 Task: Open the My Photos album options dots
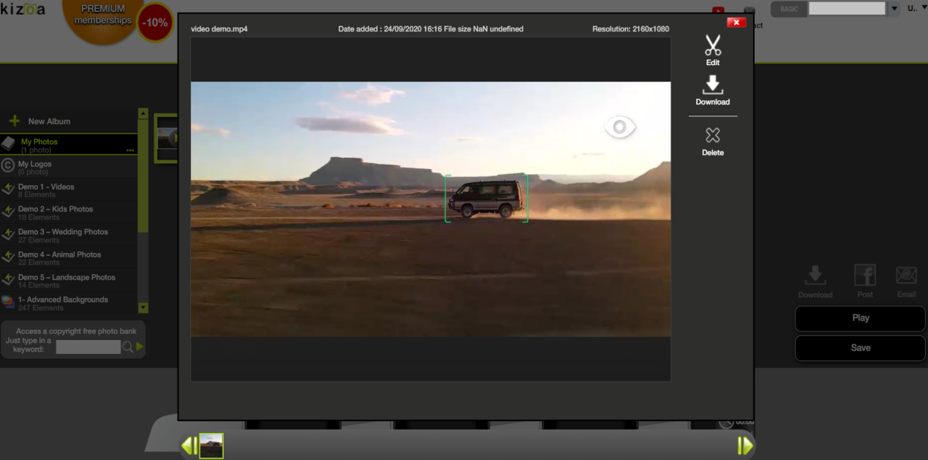pyautogui.click(x=130, y=150)
